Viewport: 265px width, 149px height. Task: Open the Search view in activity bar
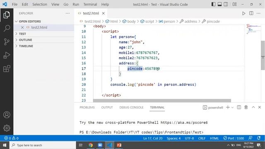coord(7,28)
